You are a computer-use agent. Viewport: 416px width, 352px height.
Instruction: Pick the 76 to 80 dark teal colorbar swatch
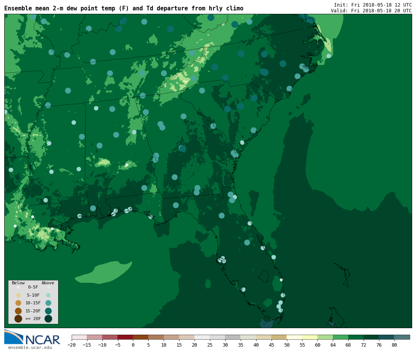(387, 337)
